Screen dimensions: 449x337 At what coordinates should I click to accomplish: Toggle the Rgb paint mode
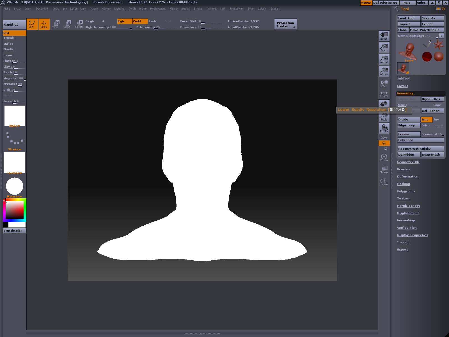coord(124,21)
